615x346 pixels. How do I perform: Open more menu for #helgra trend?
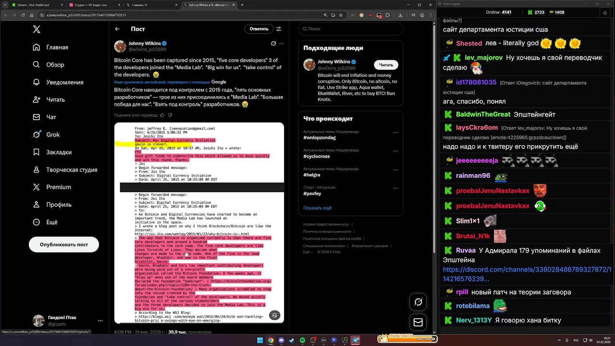[x=395, y=170]
